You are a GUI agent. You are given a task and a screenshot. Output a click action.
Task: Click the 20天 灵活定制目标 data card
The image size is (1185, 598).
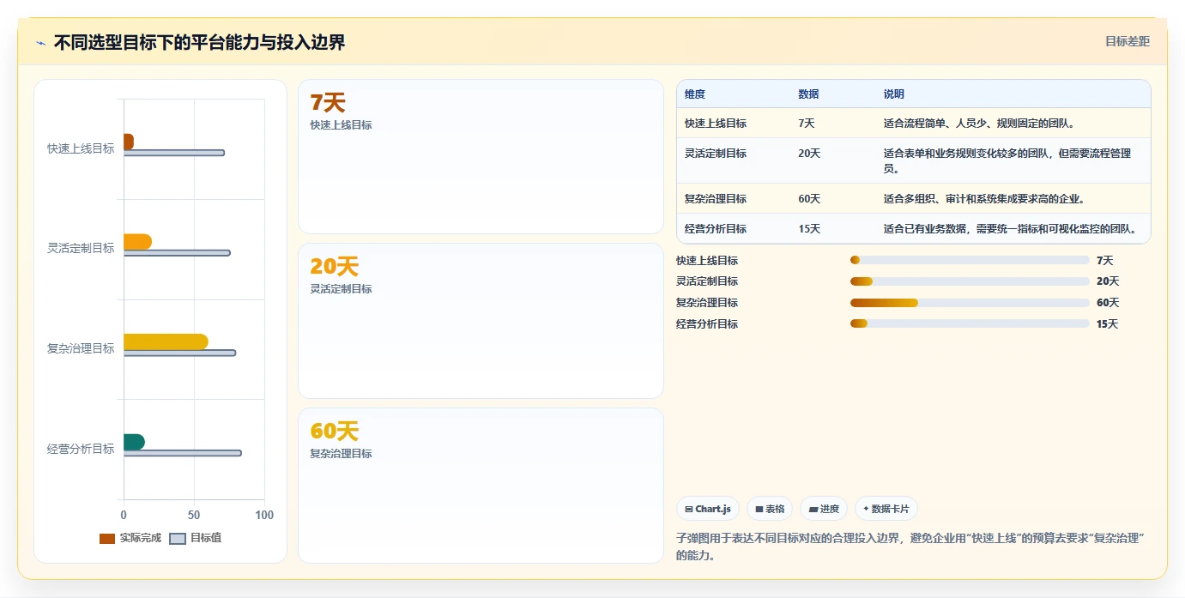[x=481, y=321]
